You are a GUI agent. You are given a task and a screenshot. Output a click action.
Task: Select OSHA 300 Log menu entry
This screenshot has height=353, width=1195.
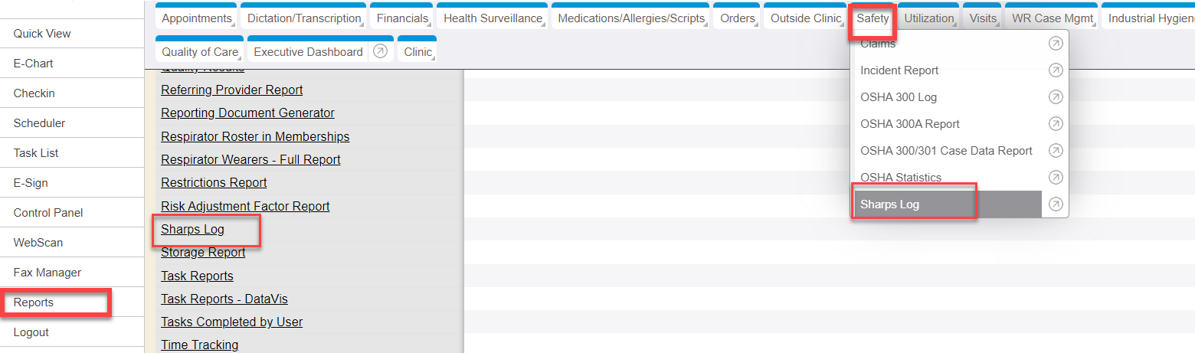click(899, 97)
